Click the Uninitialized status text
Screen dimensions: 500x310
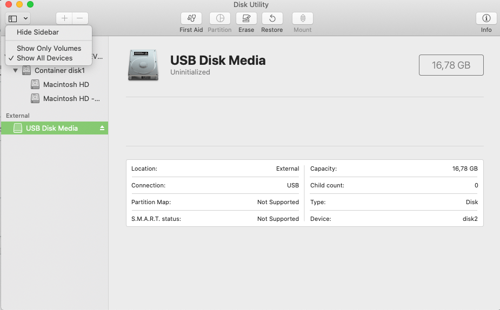[190, 72]
